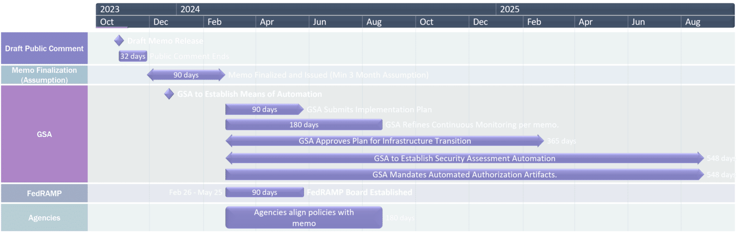Select the Draft Public Comment row label

point(44,48)
